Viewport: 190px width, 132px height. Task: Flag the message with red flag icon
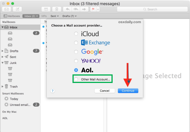coord(93,9)
